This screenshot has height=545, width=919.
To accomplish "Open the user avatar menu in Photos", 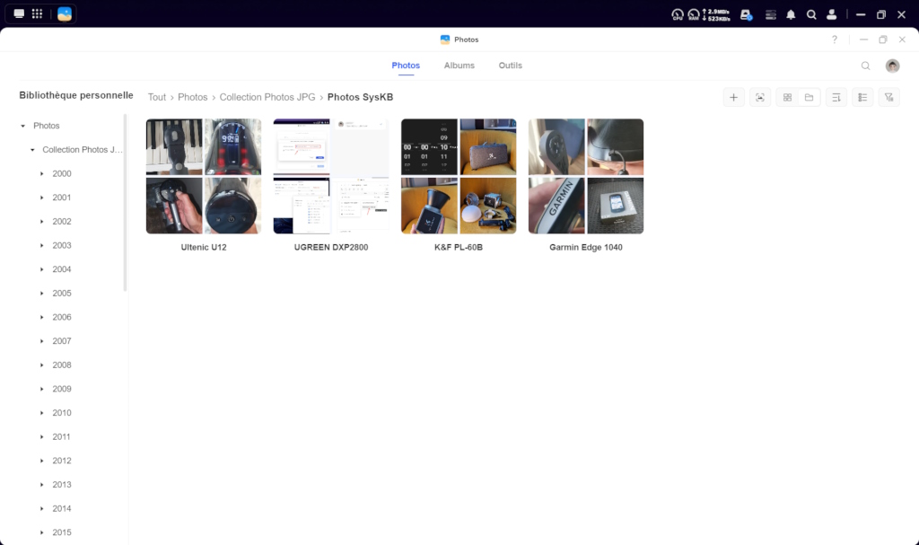I will [893, 66].
